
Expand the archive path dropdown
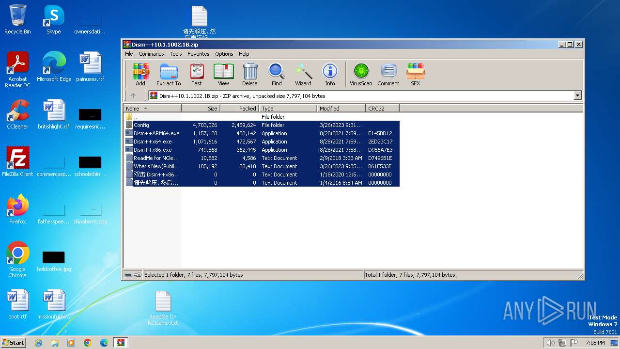coord(577,96)
